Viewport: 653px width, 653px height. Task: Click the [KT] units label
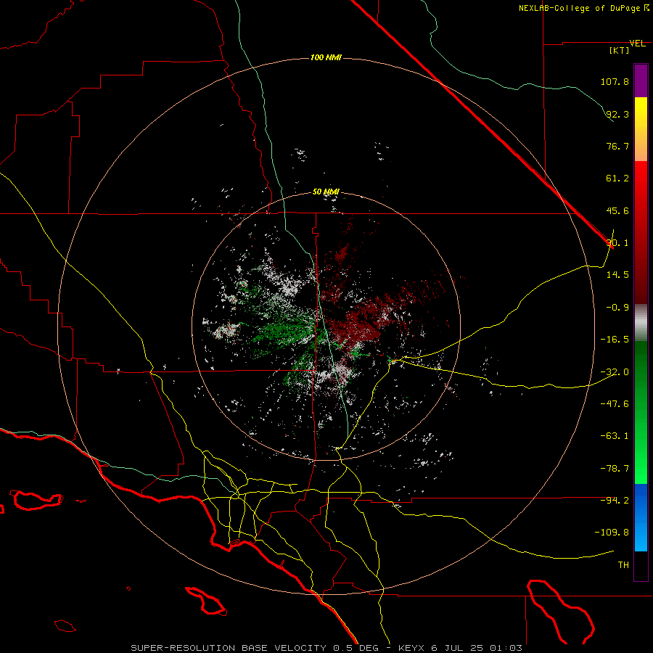[620, 50]
